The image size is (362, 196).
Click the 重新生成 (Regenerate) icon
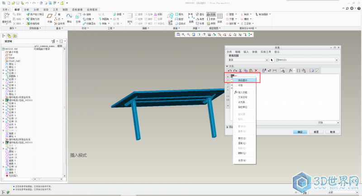(x=6, y=17)
